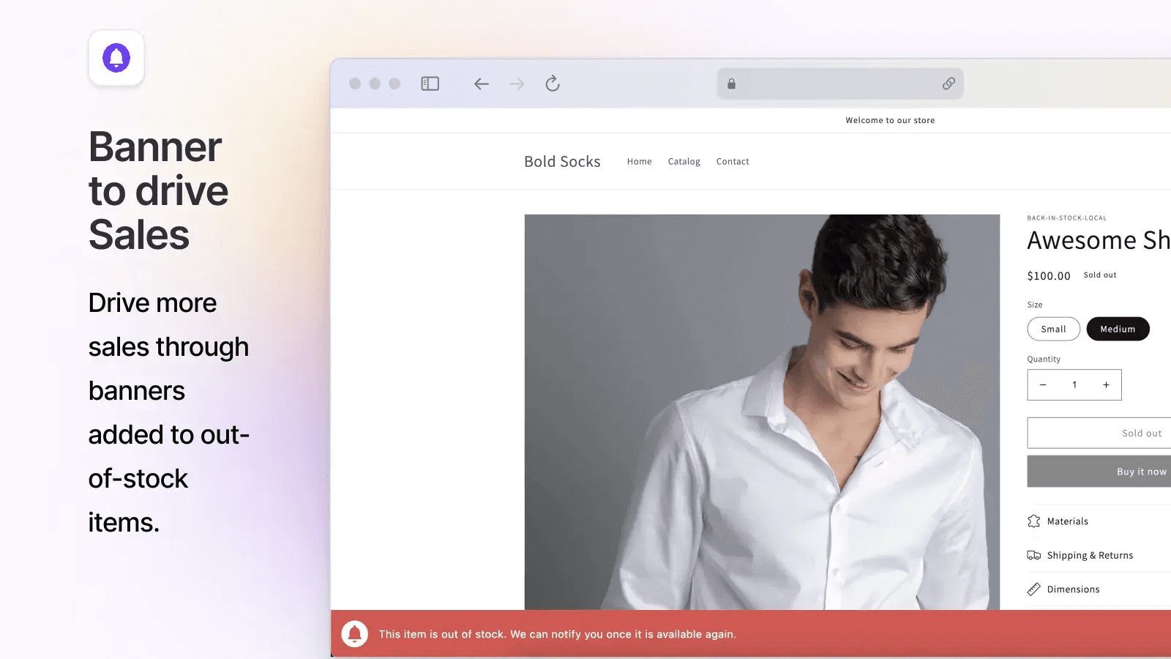1171x659 pixels.
Task: Copy link using the chain icon
Action: click(x=949, y=84)
